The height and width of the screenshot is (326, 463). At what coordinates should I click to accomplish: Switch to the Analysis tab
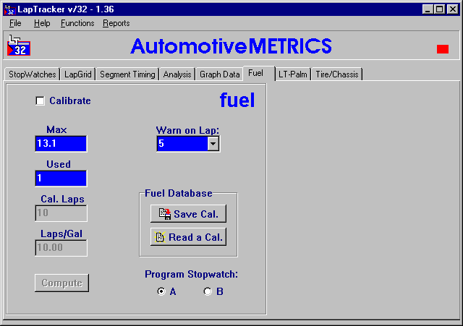pos(177,74)
